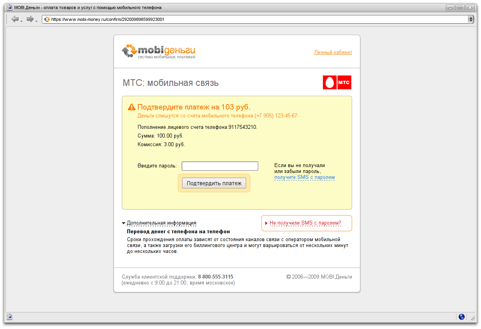The height and width of the screenshot is (329, 481).
Task: Click the window resize grip in the corner
Action: 472,318
